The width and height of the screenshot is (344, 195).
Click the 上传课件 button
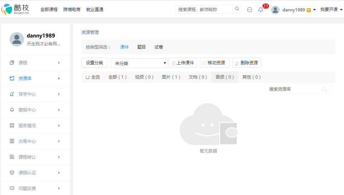pos(183,62)
